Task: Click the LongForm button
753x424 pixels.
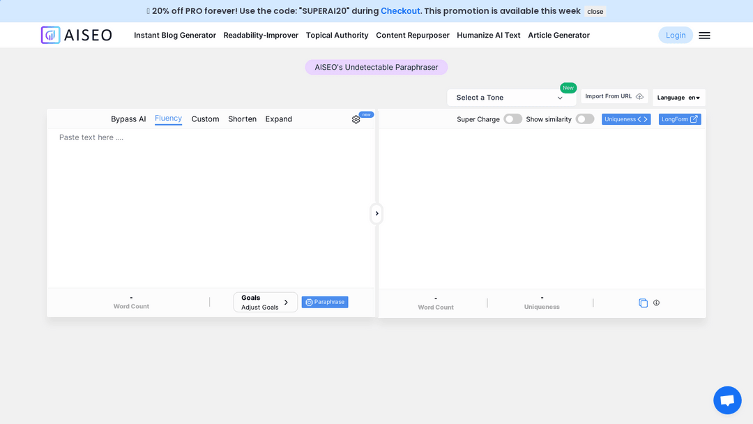Action: point(680,119)
